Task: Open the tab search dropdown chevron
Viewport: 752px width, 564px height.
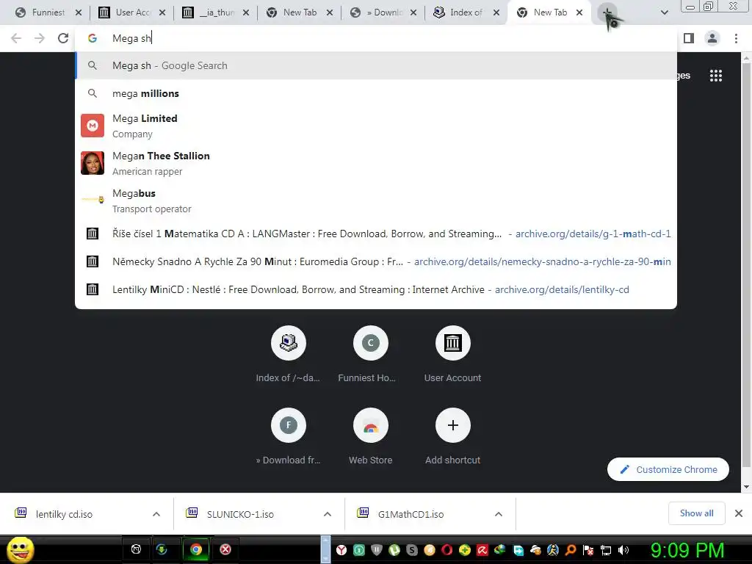Action: (664, 12)
